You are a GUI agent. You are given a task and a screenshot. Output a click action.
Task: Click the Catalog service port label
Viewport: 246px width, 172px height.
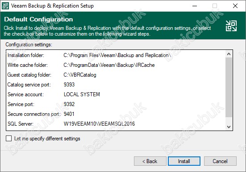tap(29, 85)
